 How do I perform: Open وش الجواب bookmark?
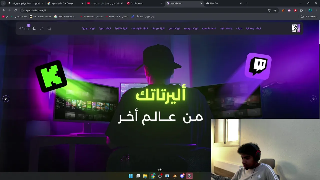pyautogui.click(x=143, y=17)
